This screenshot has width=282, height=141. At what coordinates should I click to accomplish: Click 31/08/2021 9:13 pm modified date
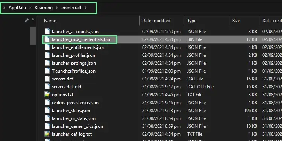coord(161,111)
